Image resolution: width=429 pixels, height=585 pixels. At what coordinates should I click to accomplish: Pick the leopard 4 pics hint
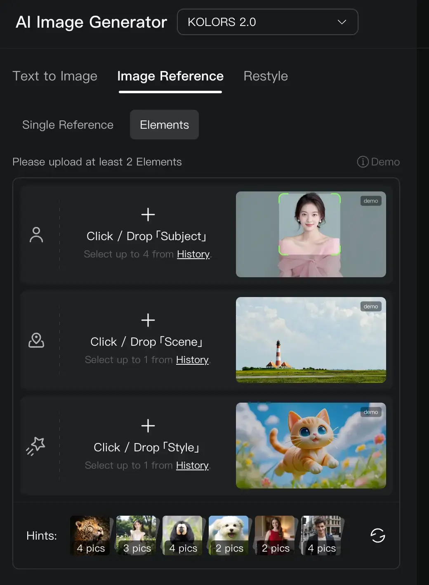tap(91, 535)
